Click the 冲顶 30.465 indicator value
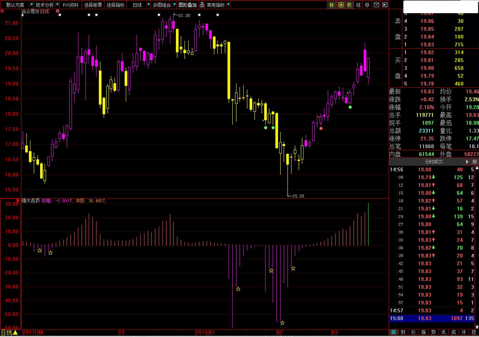The width and height of the screenshot is (479, 337). click(x=90, y=201)
